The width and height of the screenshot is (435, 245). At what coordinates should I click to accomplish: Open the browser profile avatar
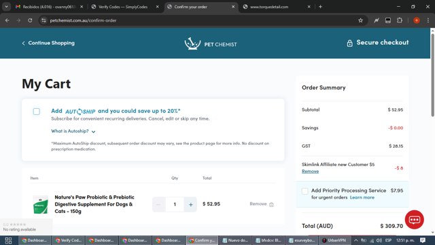417,20
